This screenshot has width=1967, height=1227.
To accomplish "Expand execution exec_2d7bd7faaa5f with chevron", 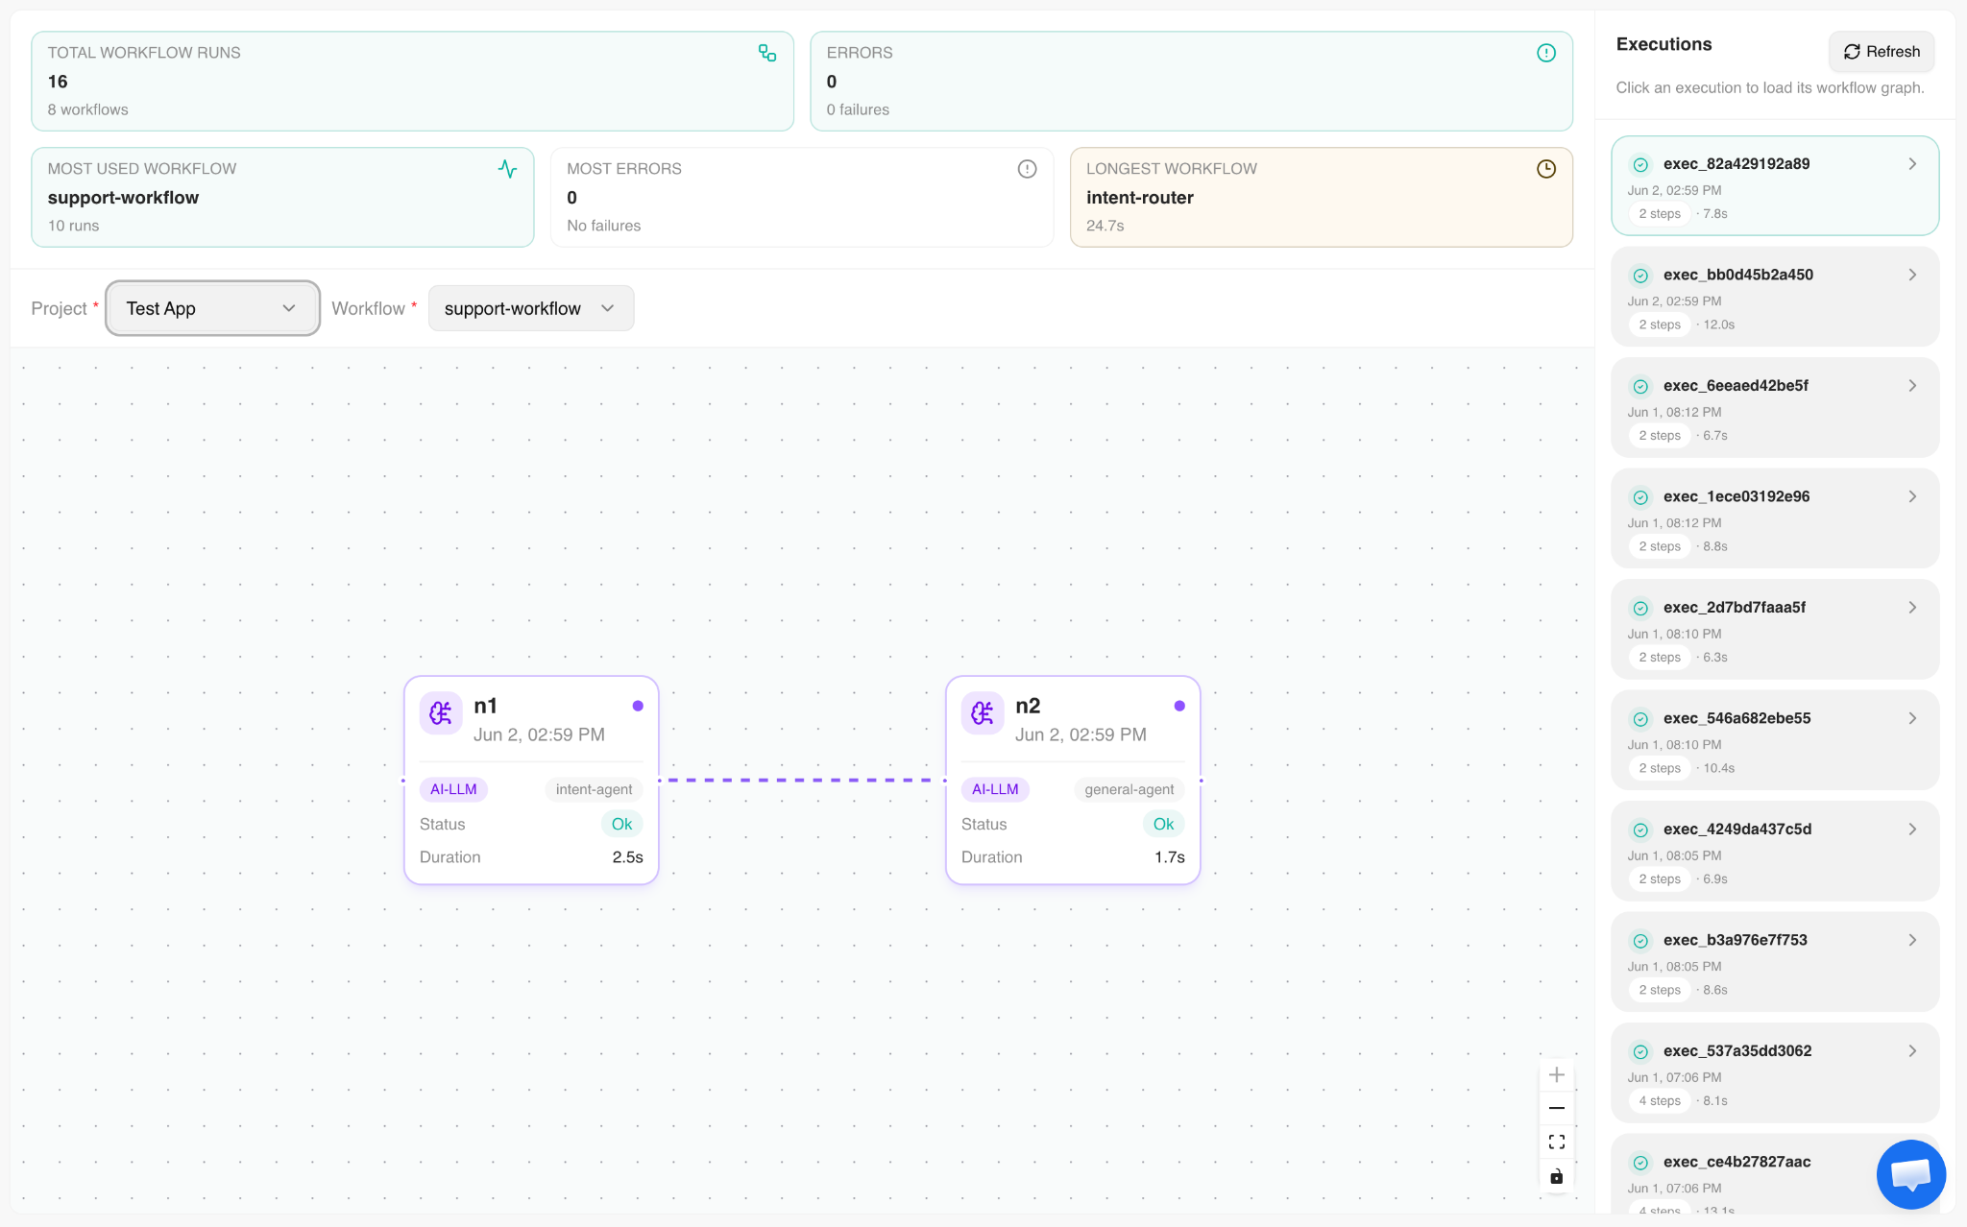I will pos(1912,608).
